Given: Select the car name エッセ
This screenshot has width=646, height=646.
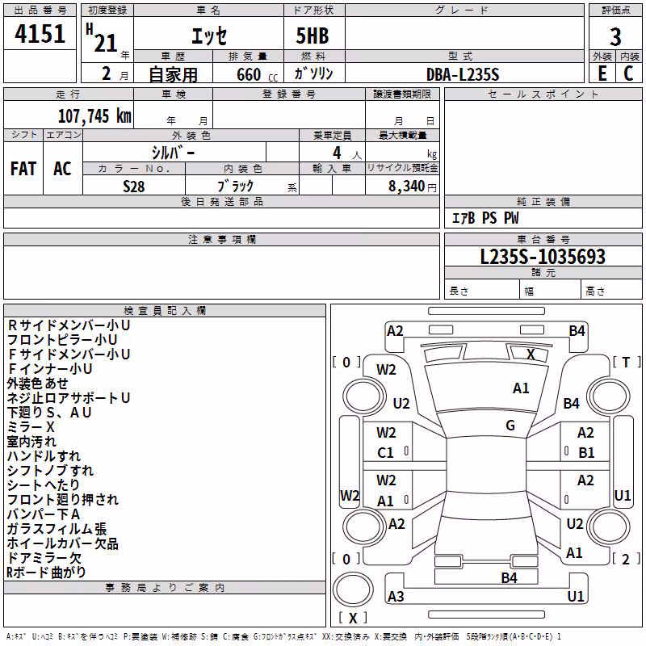Looking at the screenshot, I should click(209, 36).
